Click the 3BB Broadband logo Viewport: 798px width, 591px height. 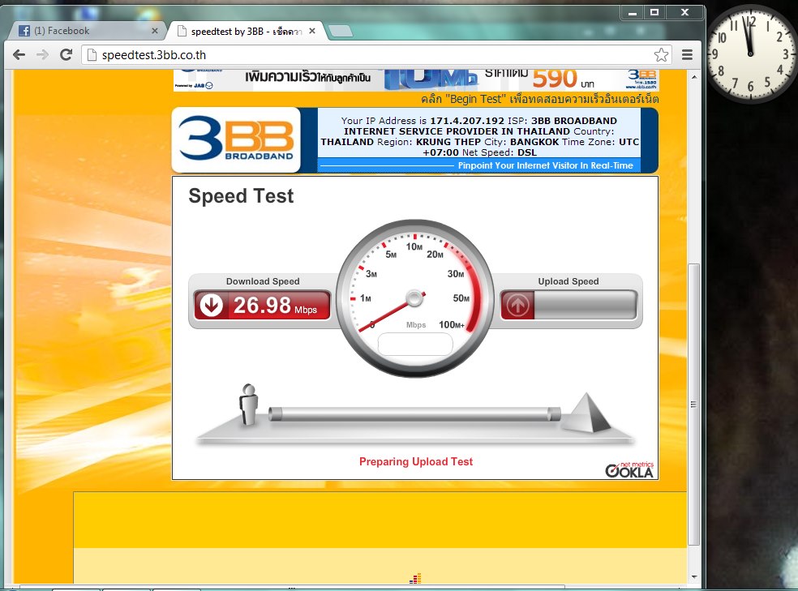point(236,140)
